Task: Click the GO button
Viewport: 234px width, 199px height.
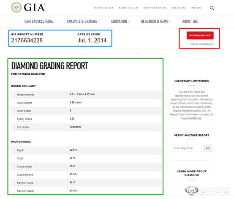Action: coord(207,148)
